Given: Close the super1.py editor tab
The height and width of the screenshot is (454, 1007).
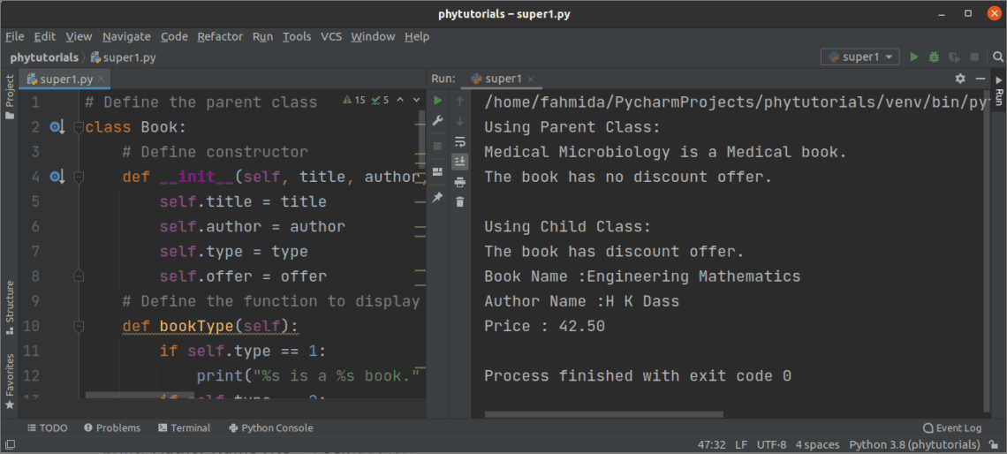Looking at the screenshot, I should [102, 79].
